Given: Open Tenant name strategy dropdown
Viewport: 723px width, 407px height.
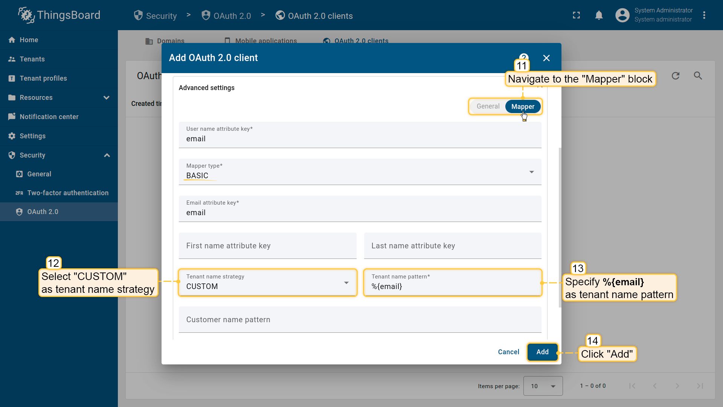Looking at the screenshot, I should 267,283.
